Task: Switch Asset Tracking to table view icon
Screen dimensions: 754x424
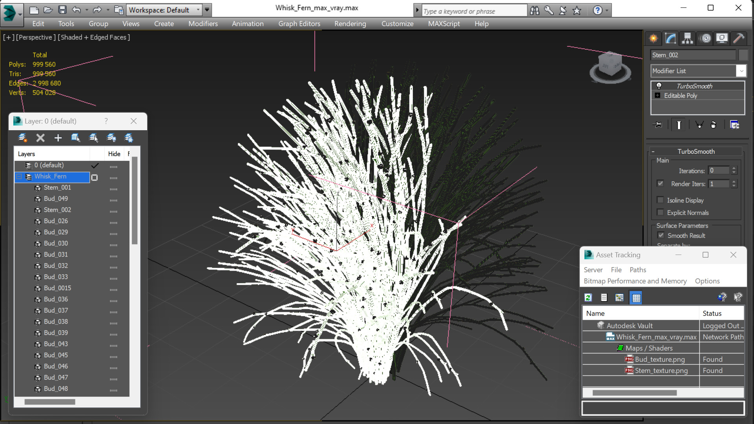Action: pos(636,298)
